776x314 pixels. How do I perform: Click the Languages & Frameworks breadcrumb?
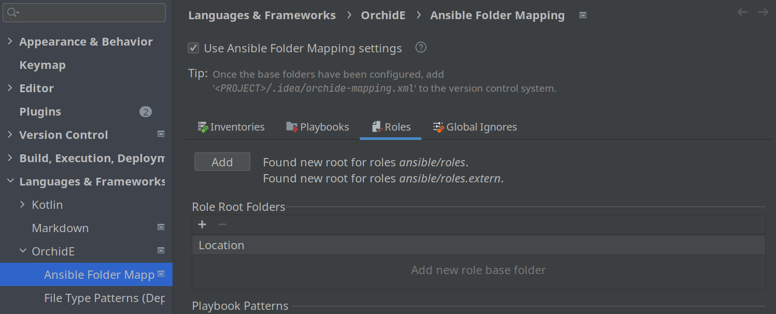coord(262,16)
